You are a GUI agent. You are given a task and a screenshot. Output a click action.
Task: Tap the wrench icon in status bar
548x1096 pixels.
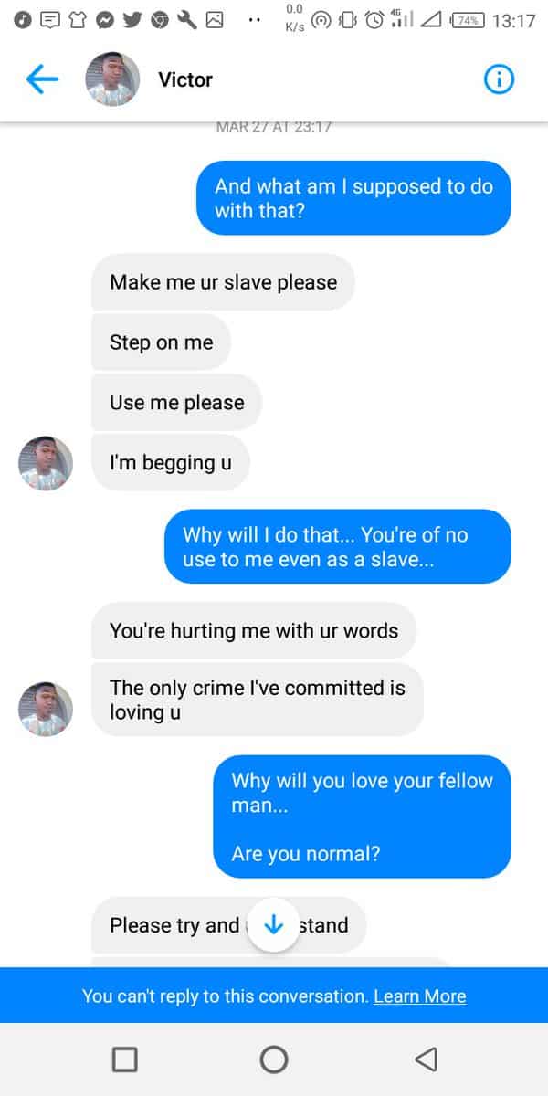tap(188, 19)
